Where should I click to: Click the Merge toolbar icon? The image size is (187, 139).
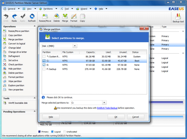point(65,16)
